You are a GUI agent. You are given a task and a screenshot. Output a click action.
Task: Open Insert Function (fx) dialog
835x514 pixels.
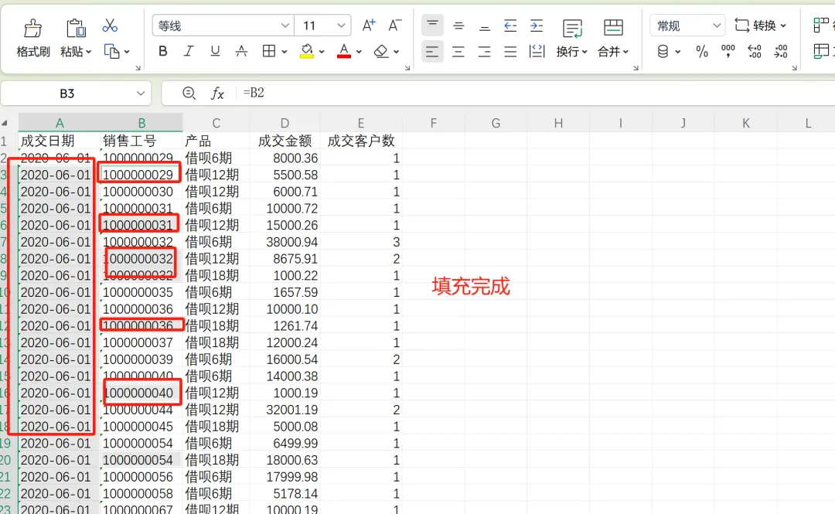pos(217,94)
